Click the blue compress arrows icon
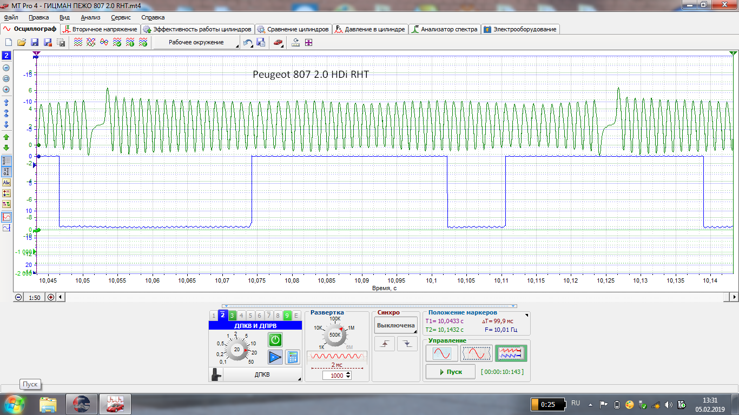 click(x=6, y=113)
